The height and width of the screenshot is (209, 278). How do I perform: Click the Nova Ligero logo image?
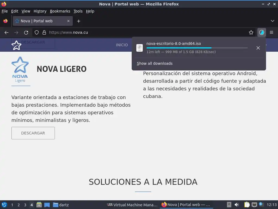click(x=20, y=70)
